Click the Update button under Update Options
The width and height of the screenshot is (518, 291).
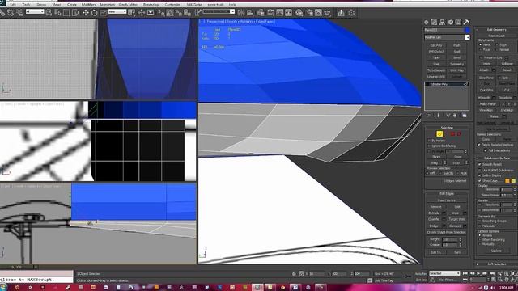[496, 251]
